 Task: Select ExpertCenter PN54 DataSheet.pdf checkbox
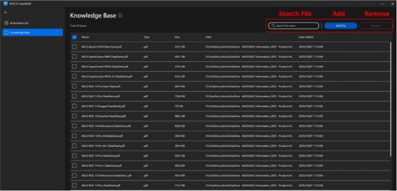point(74,67)
